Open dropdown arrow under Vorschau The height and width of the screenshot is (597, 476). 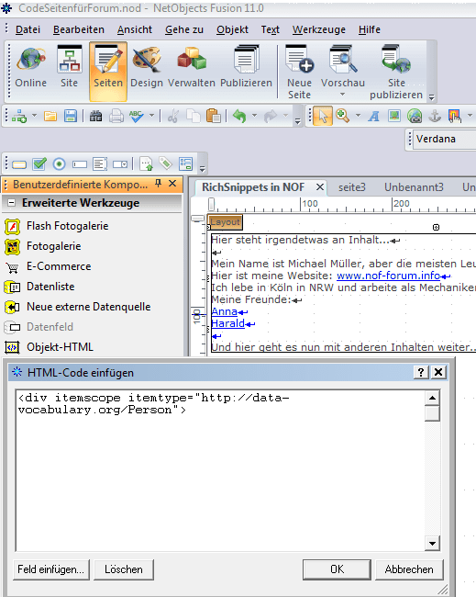click(342, 95)
